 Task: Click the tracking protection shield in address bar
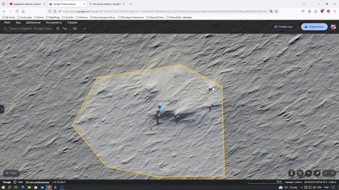(x=50, y=11)
